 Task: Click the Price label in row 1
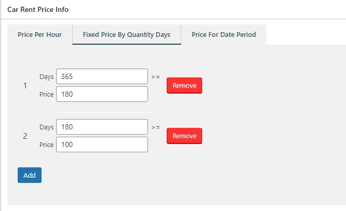click(x=46, y=95)
